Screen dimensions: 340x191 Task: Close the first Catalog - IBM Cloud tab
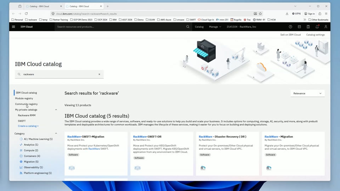(x=61, y=6)
